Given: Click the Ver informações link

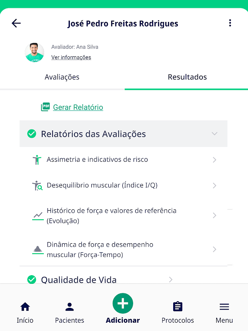Looking at the screenshot, I should point(71,58).
